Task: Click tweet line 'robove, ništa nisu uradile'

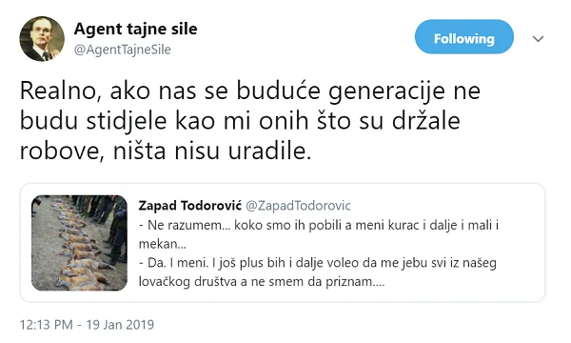Action: [x=166, y=151]
